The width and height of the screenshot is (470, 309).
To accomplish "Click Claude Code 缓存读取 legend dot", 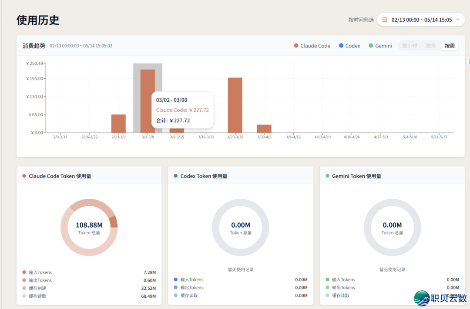I will click(24, 296).
